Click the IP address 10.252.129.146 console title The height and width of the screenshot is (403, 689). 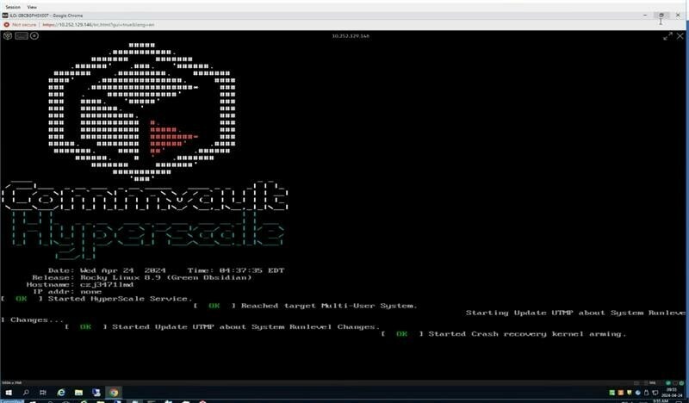pyautogui.click(x=351, y=36)
